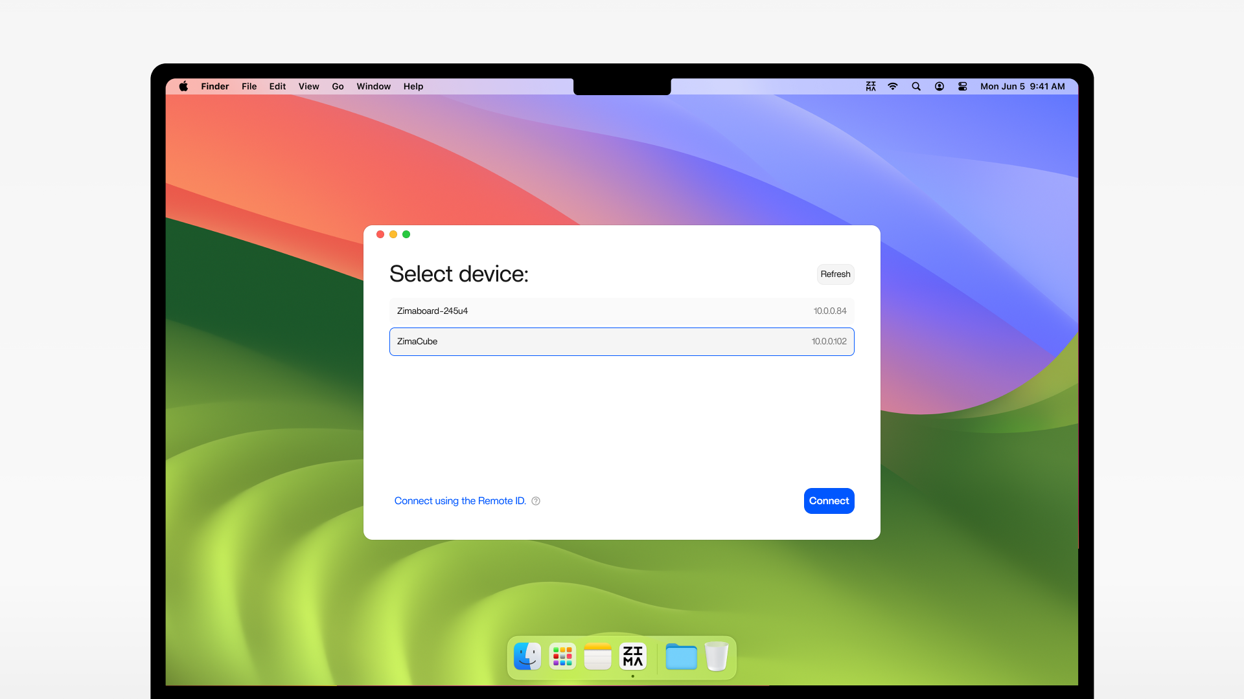1244x699 pixels.
Task: Open the Edit menu
Action: coord(277,86)
